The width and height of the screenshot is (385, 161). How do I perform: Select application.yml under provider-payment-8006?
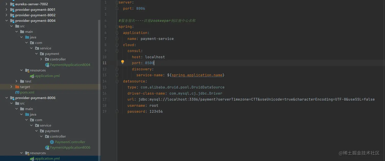coord(47,158)
